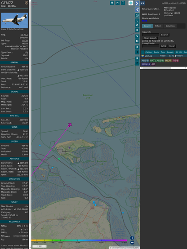Screen dimensions: 187x249
Task: Toggle the P persistence button
Action: click(x=137, y=47)
